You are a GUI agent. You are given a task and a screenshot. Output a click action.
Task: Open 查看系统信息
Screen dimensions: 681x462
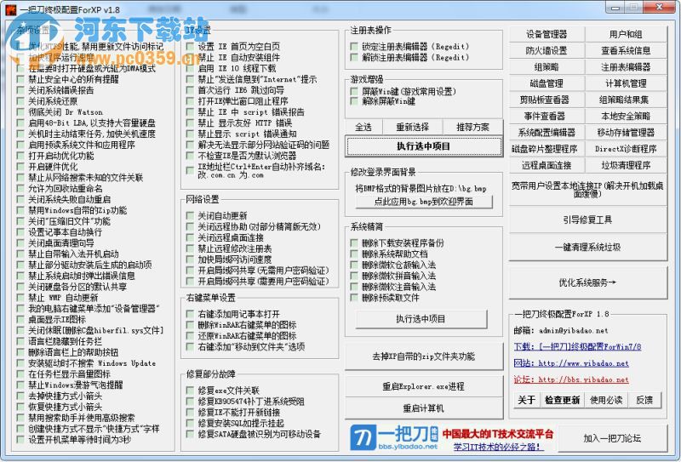click(626, 51)
